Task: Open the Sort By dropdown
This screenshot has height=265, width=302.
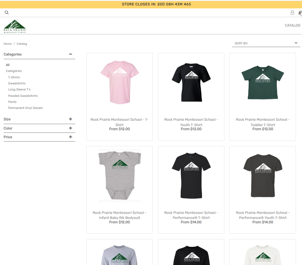Action: 266,43
